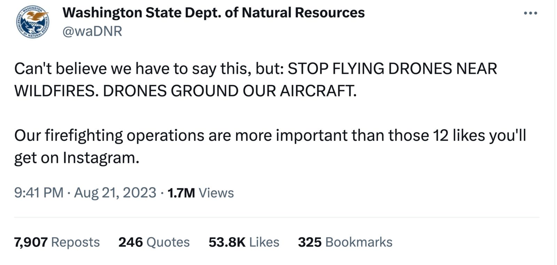
Task: Click the "STOP FLYING DRONES NEAR" text
Action: click(392, 69)
